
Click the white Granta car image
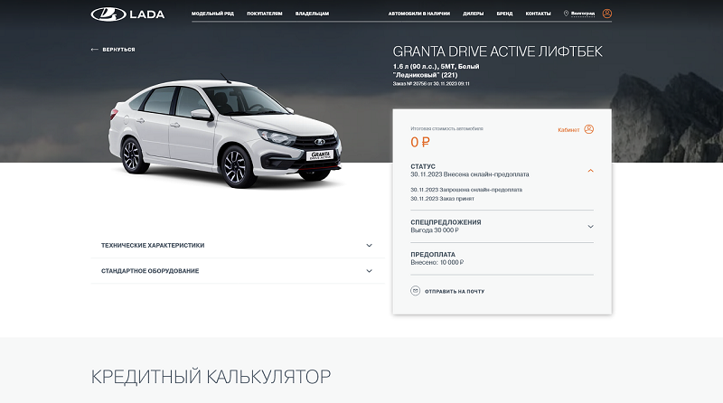[225, 131]
